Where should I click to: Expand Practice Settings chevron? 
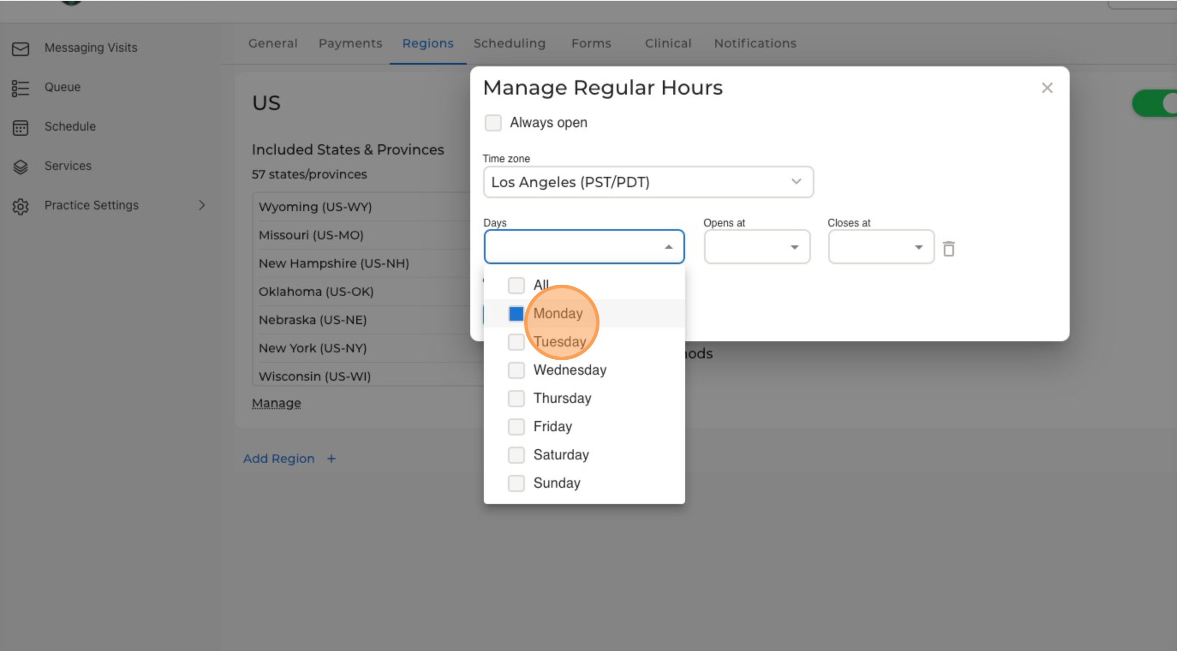point(202,205)
